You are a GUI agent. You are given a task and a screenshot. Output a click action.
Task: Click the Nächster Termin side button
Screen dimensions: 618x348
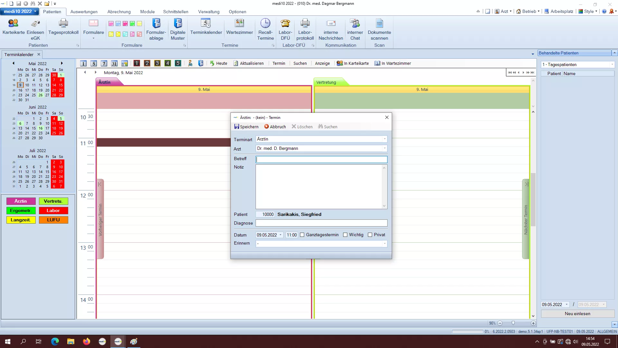coord(526,219)
